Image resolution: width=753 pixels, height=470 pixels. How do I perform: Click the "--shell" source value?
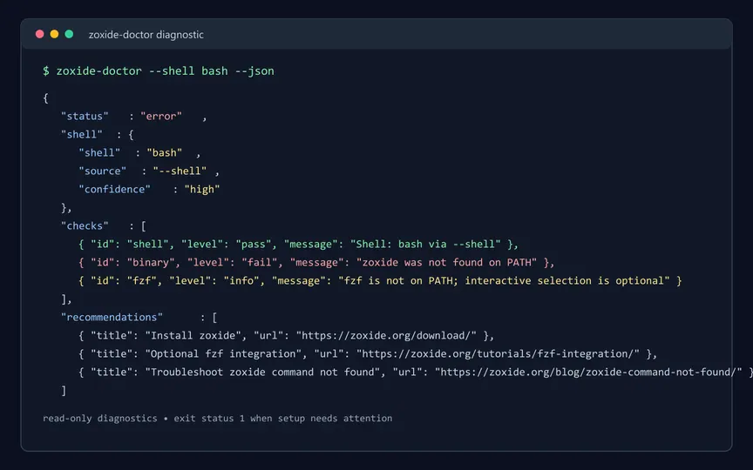tap(180, 171)
